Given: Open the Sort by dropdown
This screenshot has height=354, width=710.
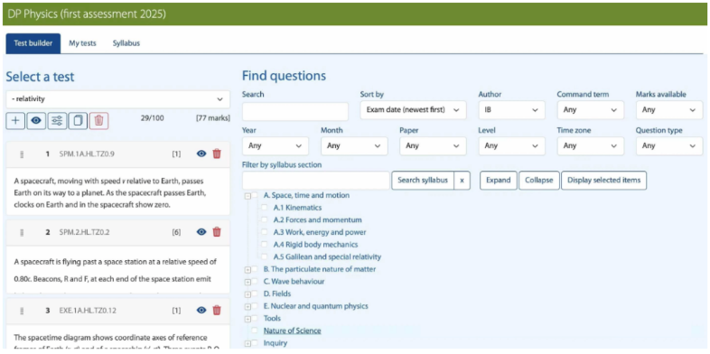Looking at the screenshot, I should (x=413, y=110).
